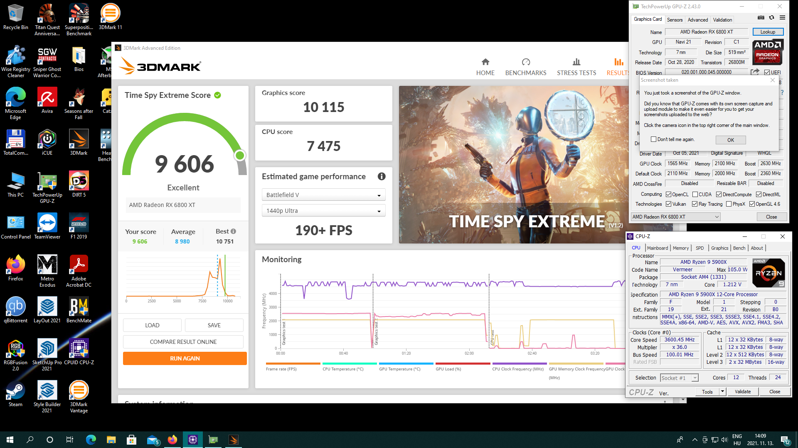This screenshot has width=798, height=448.
Task: Open the DIRT 5 desktop icon
Action: point(79,184)
